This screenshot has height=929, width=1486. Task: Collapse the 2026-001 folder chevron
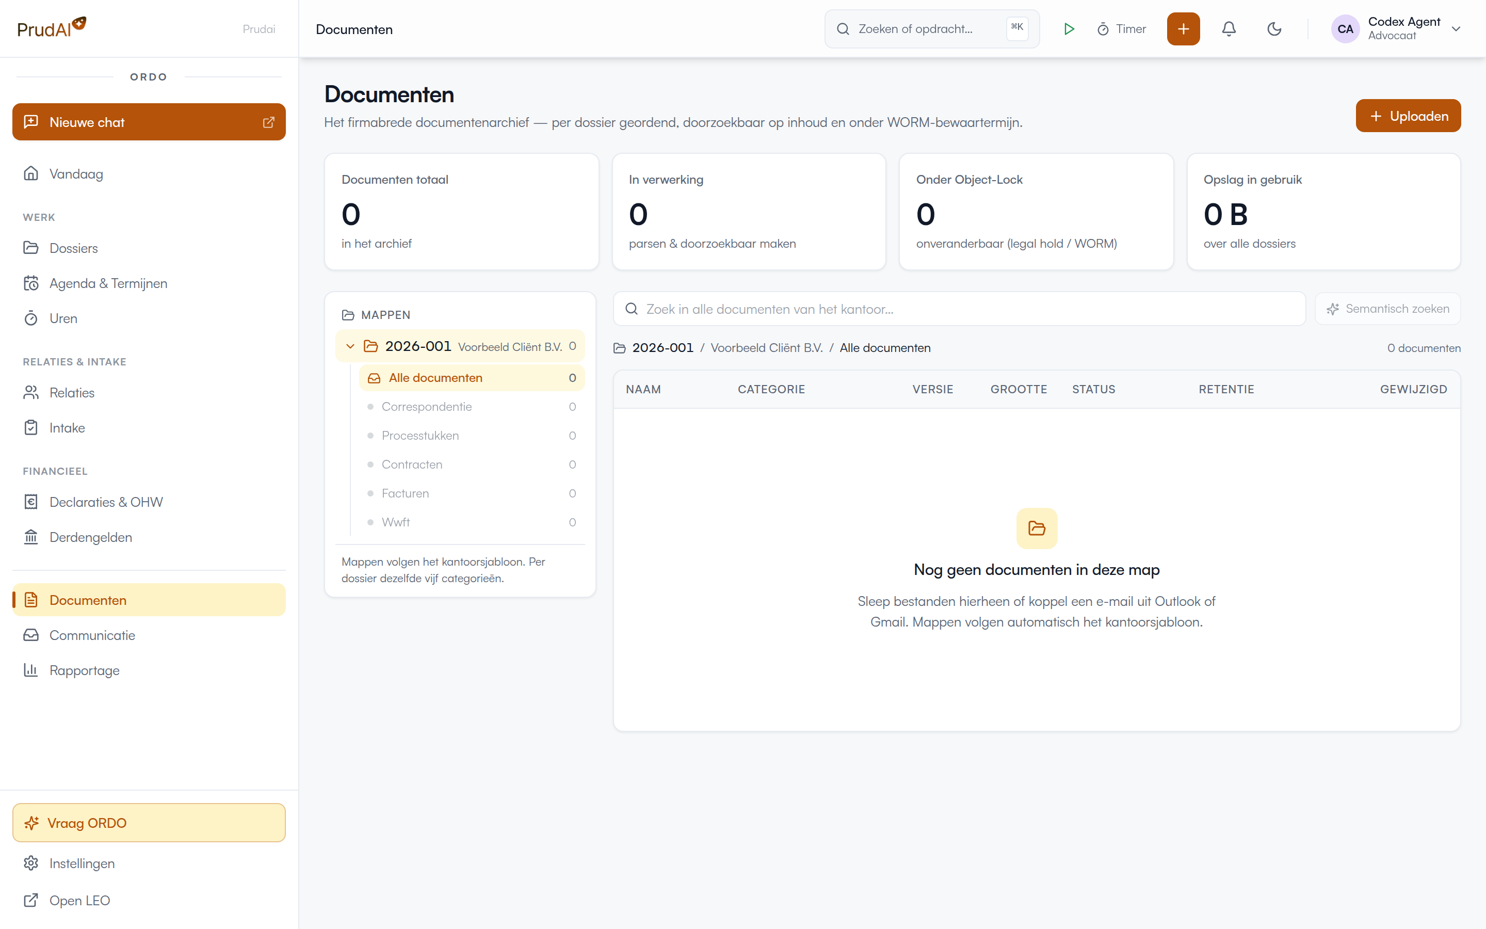click(x=350, y=346)
